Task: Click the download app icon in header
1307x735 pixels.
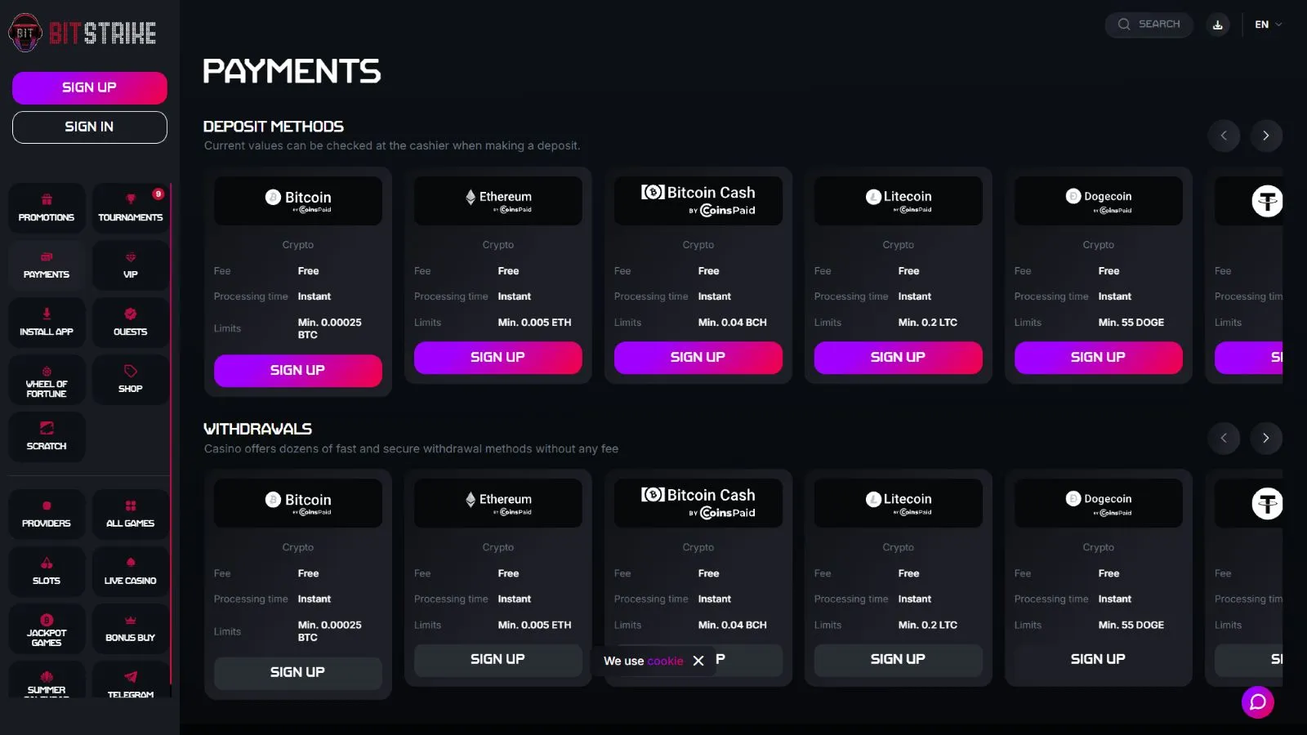Action: pos(1217,24)
